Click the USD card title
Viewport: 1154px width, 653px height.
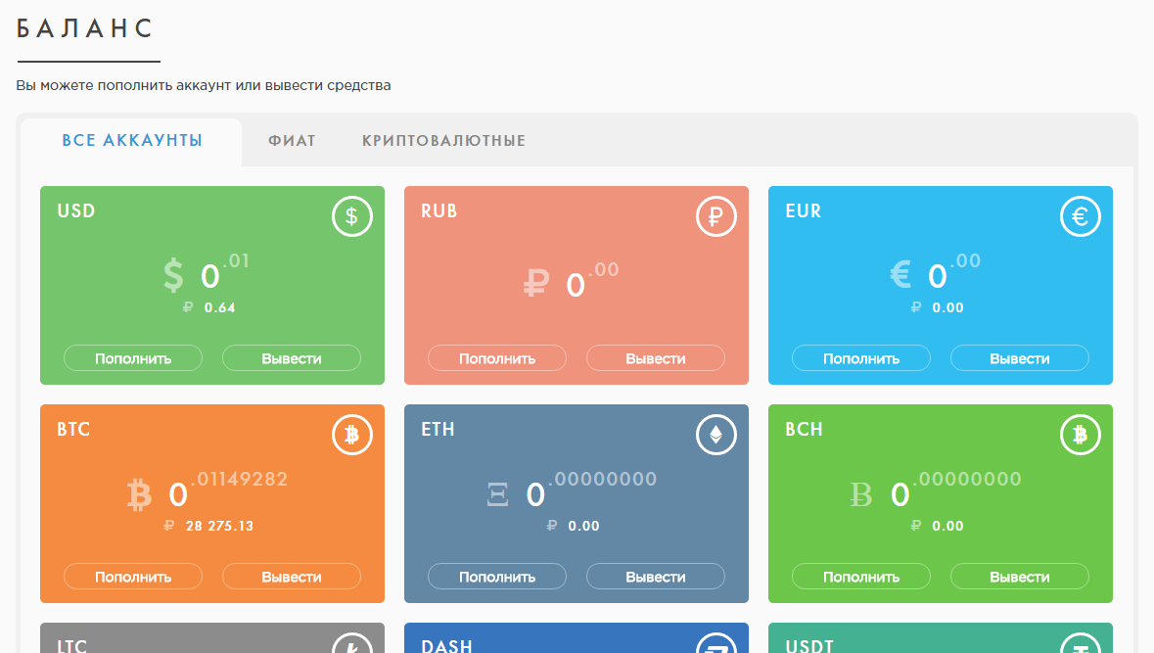[75, 211]
